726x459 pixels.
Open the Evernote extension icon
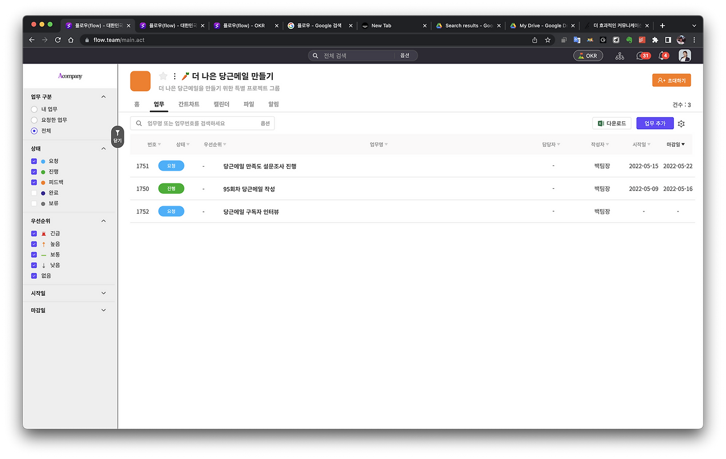[629, 40]
